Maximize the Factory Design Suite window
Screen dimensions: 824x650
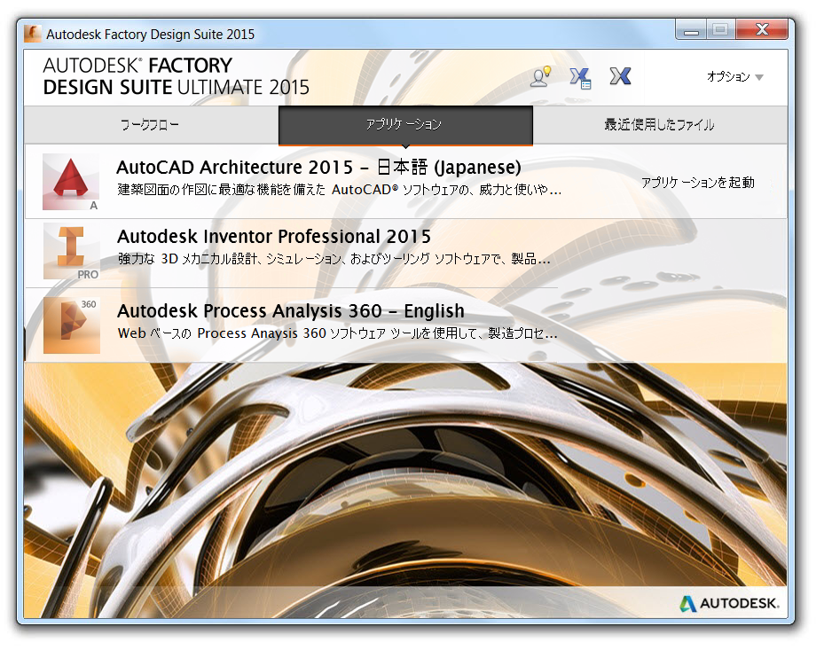(721, 30)
